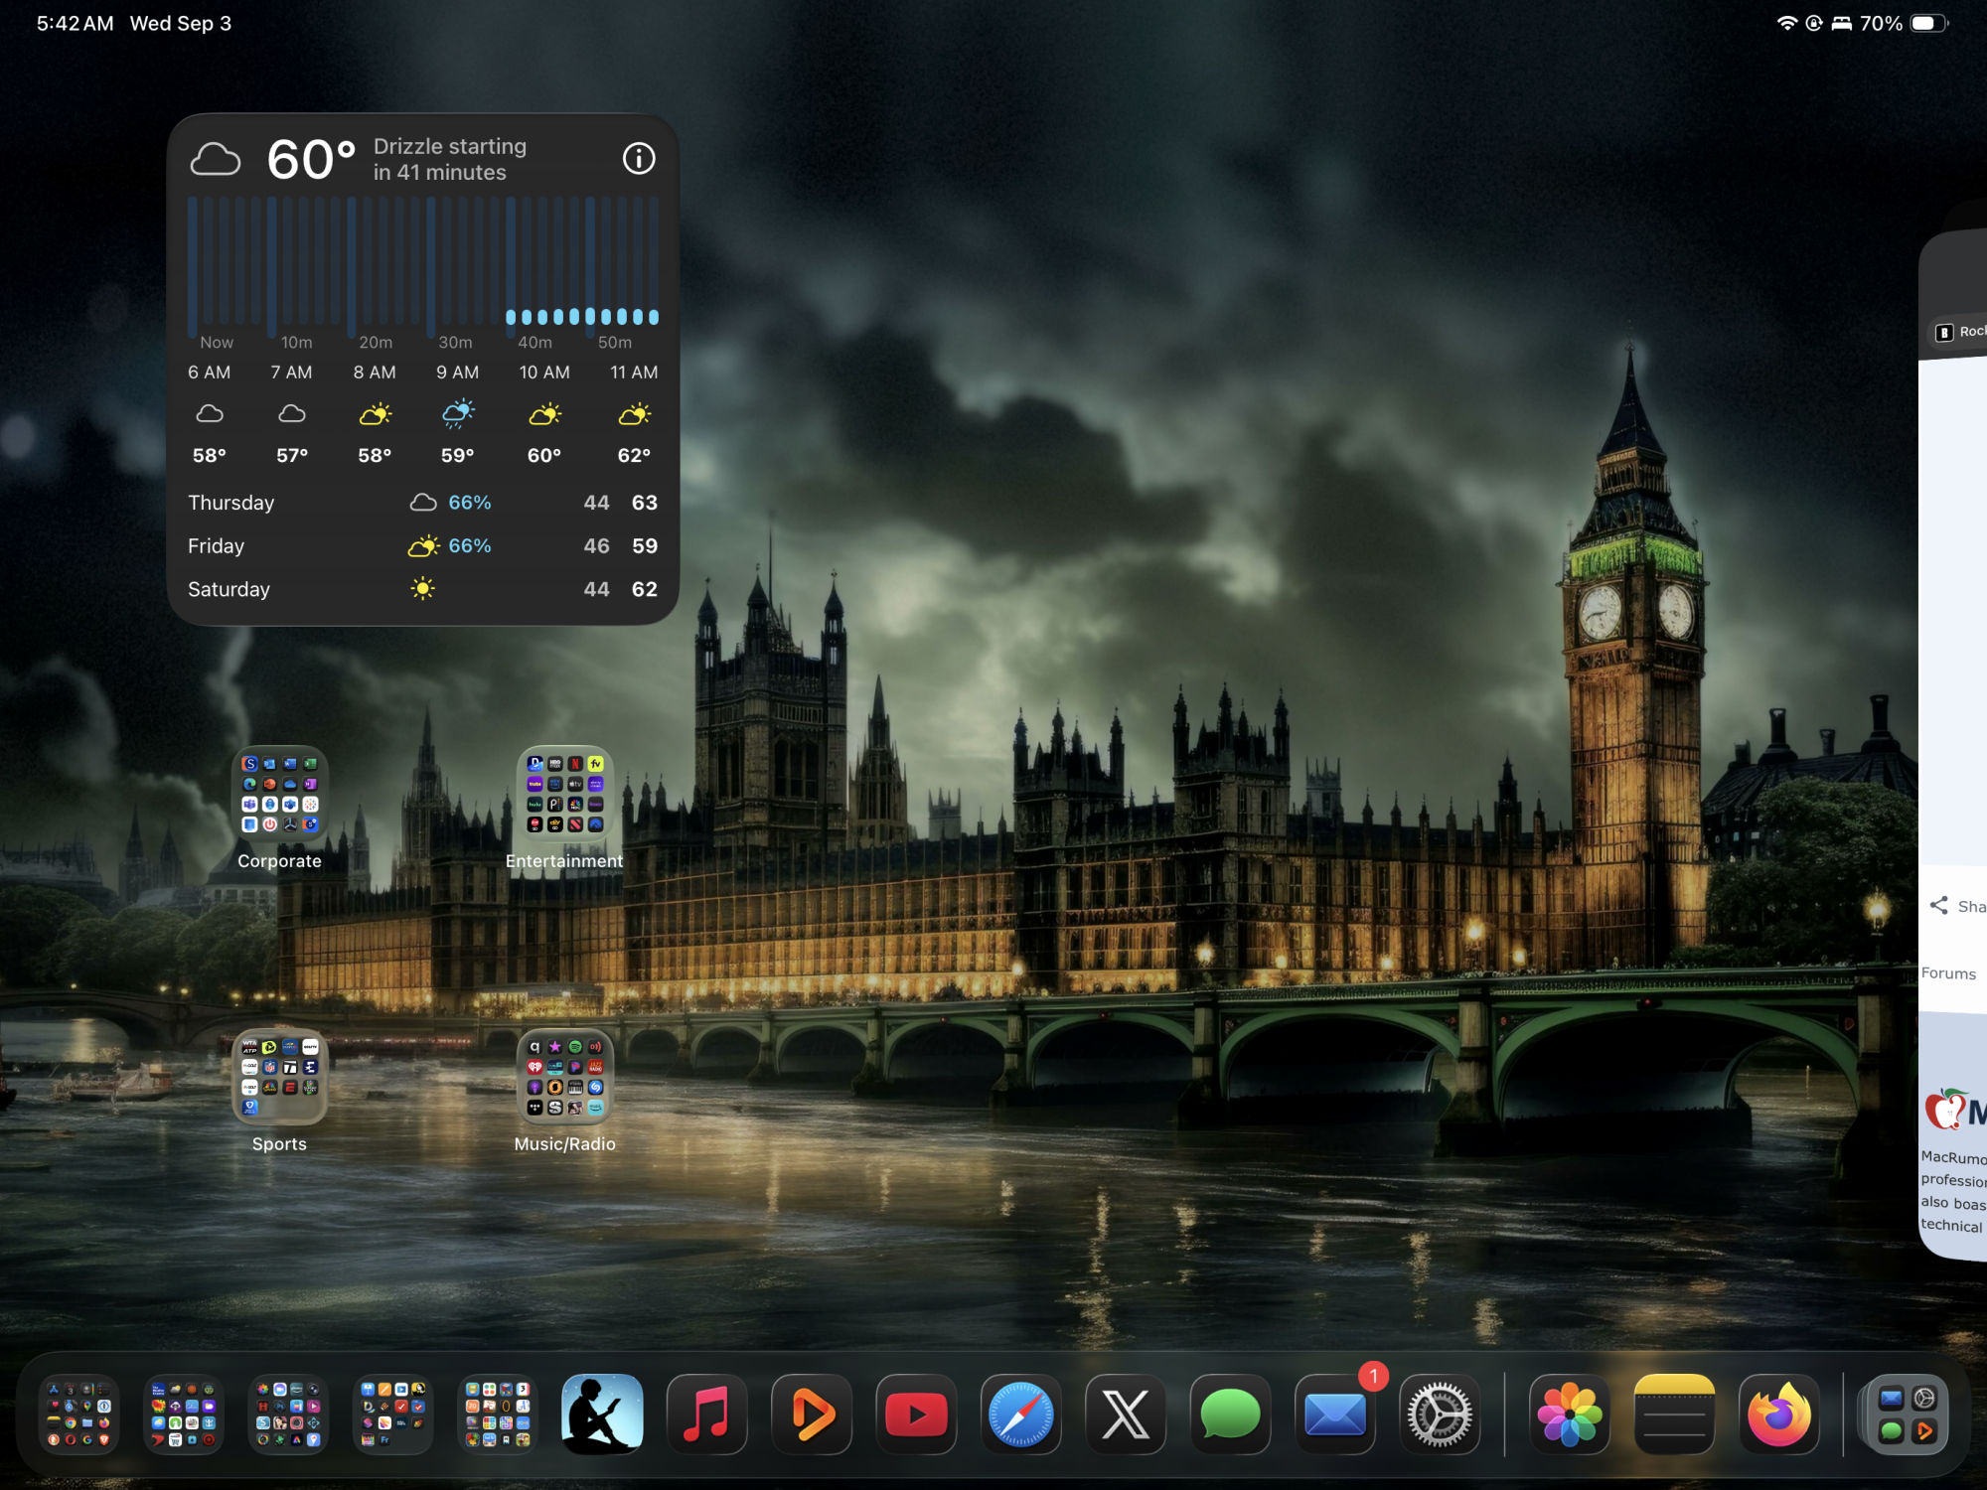Open the Settings gear app
The height and width of the screenshot is (1490, 1987).
[x=1440, y=1415]
